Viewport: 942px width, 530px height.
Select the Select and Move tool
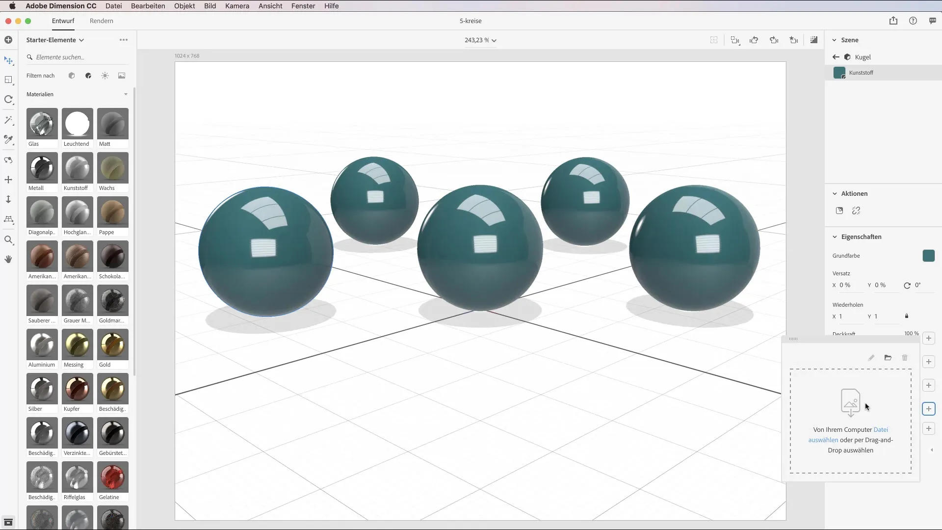pos(8,60)
